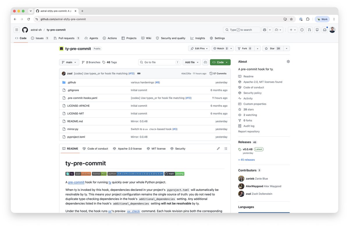The width and height of the screenshot is (349, 227).
Task: Open Edit Pins dropdown
Action: point(199,49)
